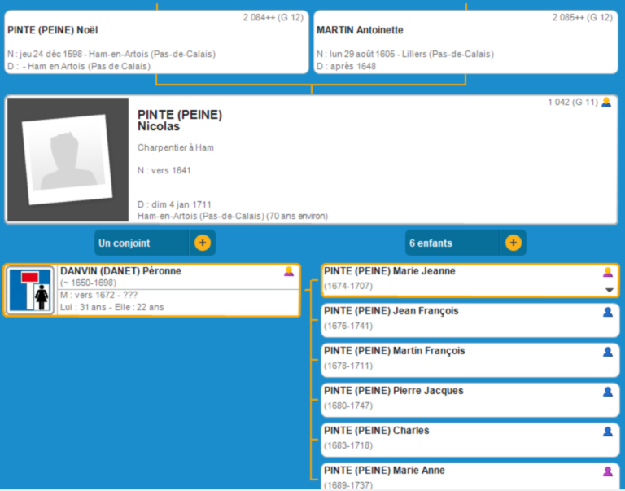Viewport: 625px width, 491px height.
Task: Expand Marie Jeanne's card dropdown arrow
Action: click(x=609, y=290)
